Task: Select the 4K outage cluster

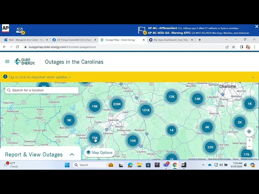Action: (207, 127)
